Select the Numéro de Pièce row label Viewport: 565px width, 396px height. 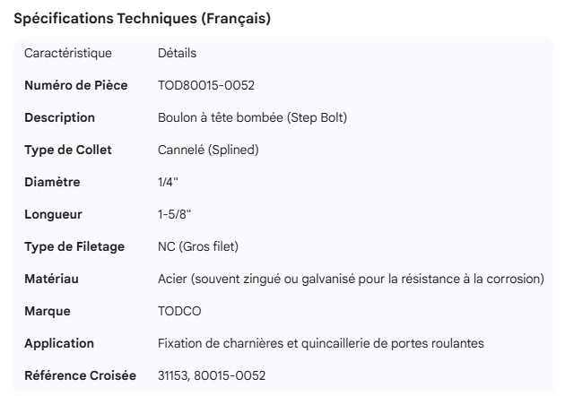[x=75, y=85]
